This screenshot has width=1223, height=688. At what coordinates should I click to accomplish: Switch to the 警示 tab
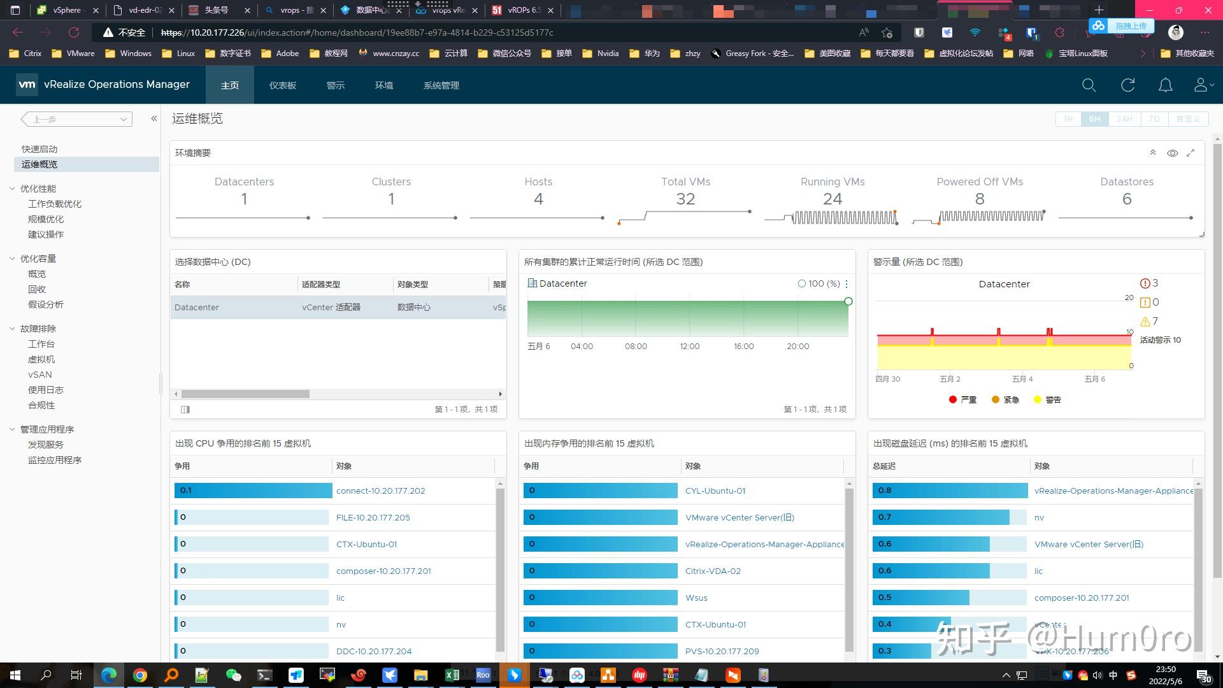click(x=336, y=85)
